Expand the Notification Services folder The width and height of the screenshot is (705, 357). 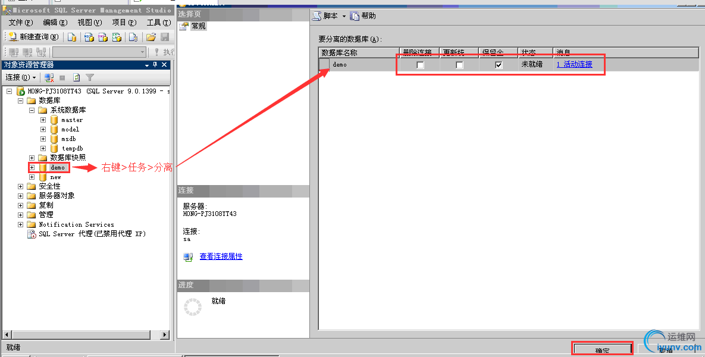point(20,224)
